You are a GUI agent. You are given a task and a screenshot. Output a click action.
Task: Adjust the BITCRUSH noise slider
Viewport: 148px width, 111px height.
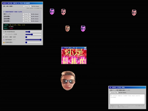coord(33,40)
